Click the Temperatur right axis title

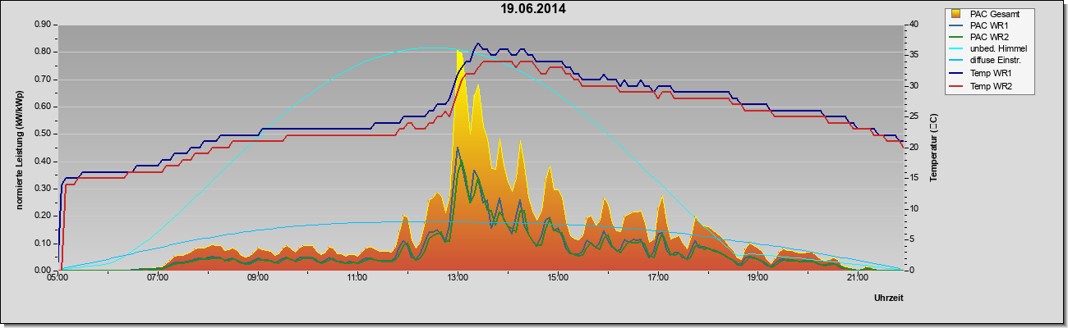click(933, 148)
